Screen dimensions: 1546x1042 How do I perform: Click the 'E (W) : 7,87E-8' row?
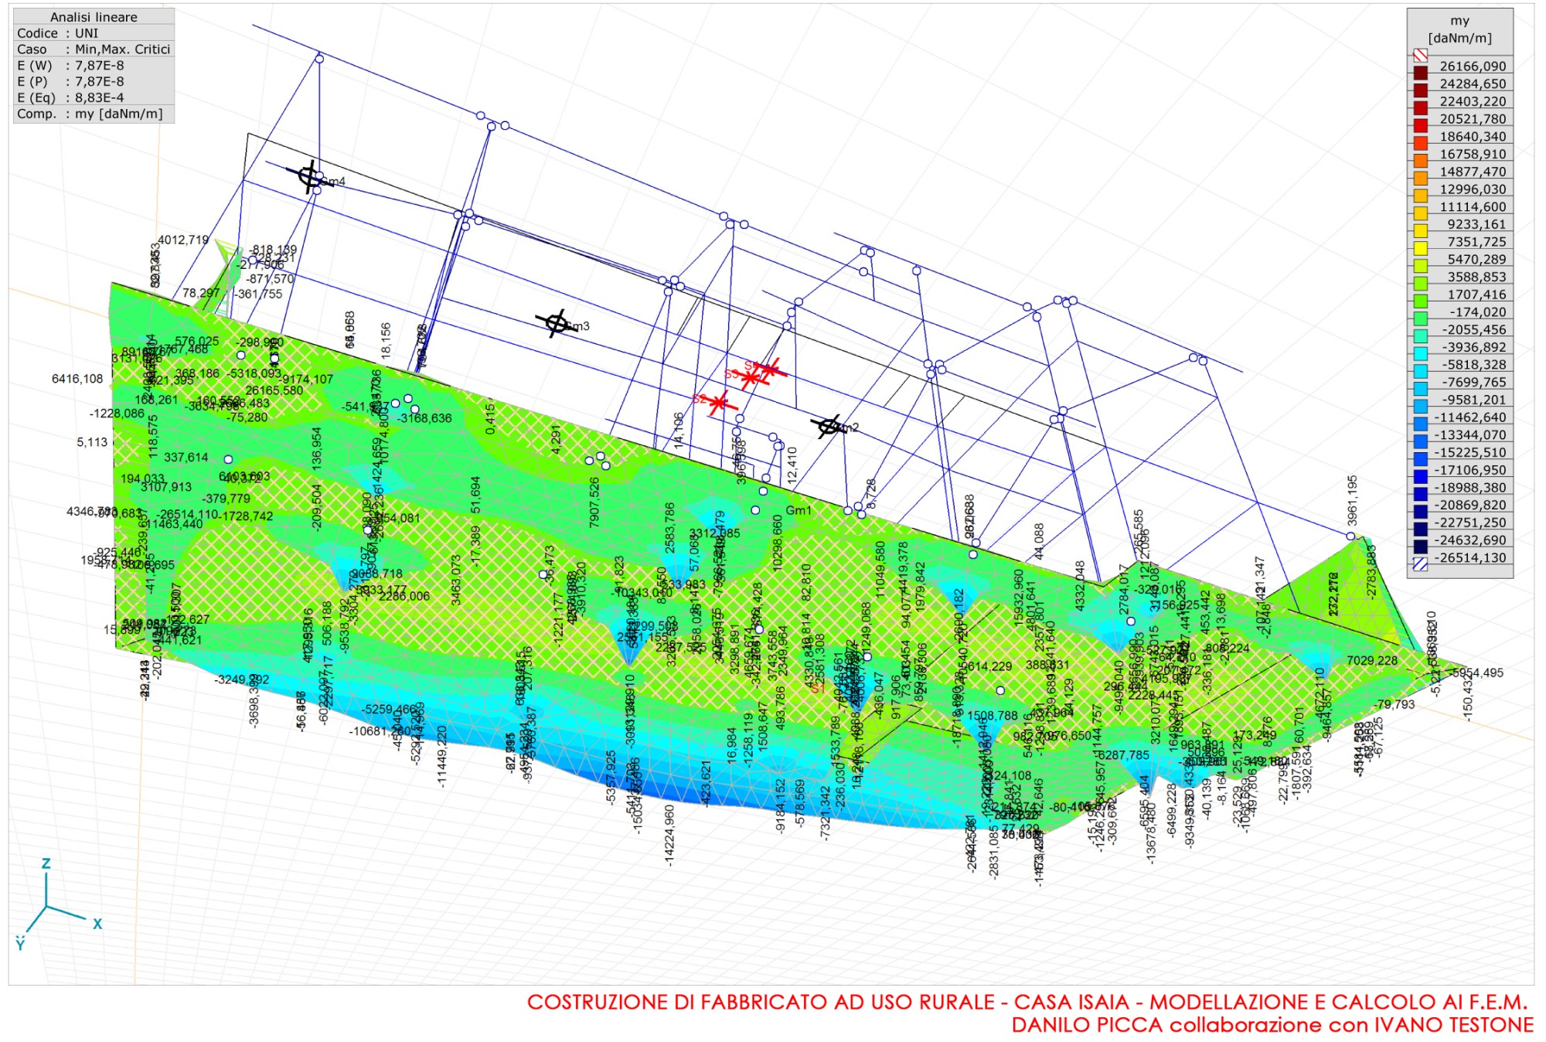point(94,66)
